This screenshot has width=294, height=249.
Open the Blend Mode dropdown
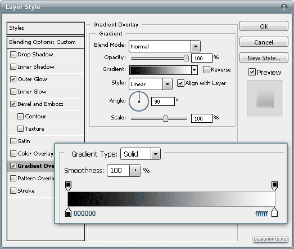pos(196,46)
